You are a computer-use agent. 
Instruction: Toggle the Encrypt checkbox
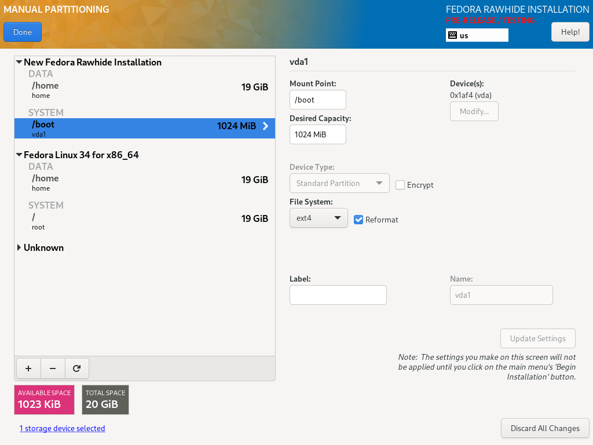point(400,185)
